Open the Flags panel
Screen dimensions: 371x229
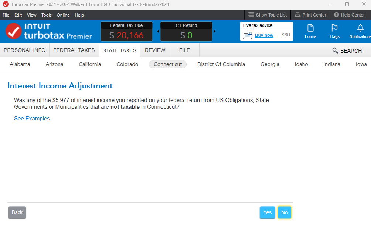334,31
